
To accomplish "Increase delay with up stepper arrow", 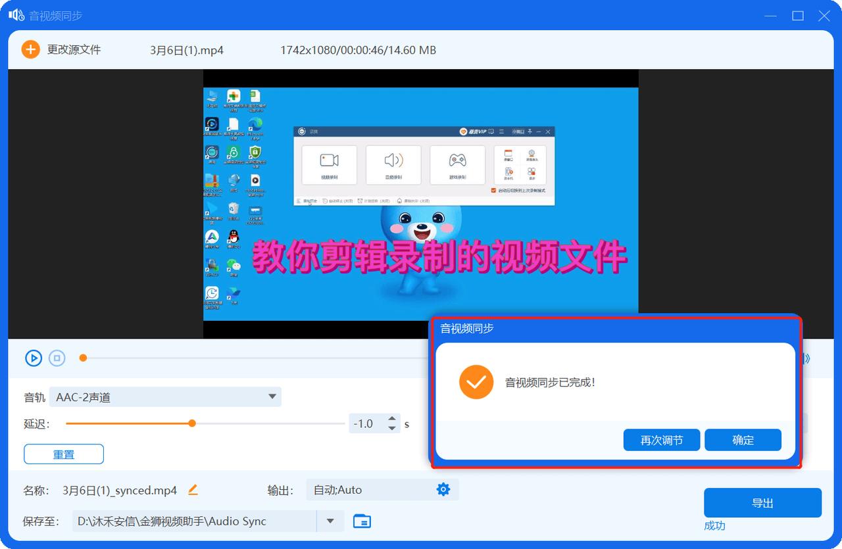I will (392, 419).
